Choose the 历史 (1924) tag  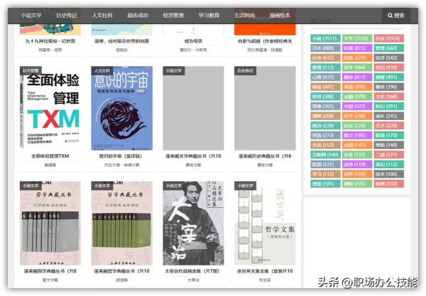[388, 38]
